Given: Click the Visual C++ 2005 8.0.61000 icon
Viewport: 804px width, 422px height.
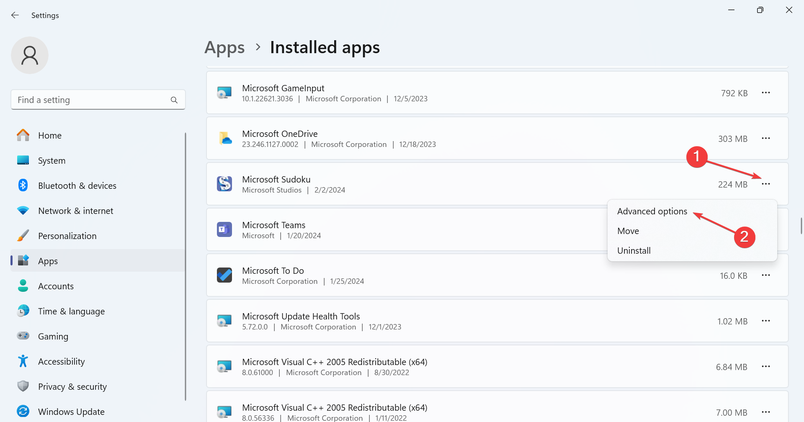Looking at the screenshot, I should 224,366.
